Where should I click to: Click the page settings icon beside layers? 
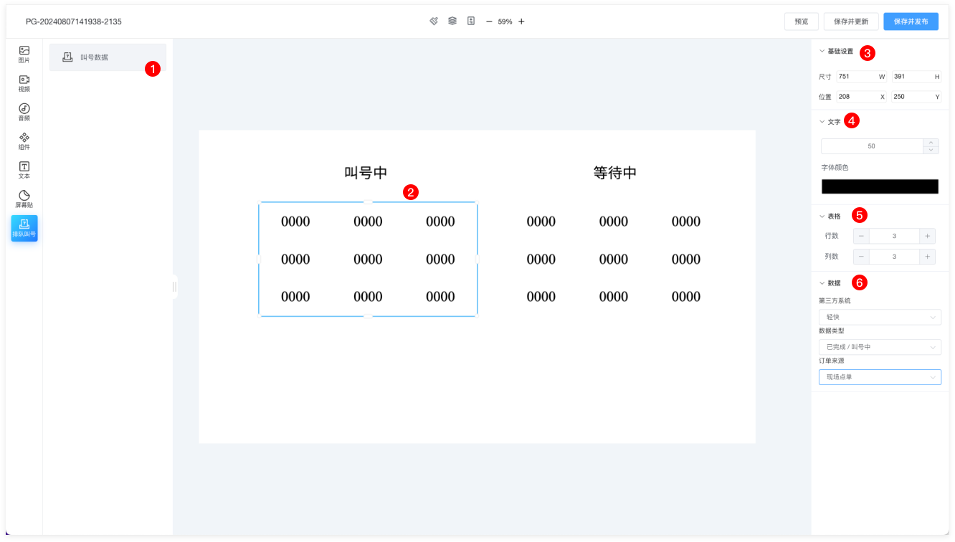coord(471,22)
